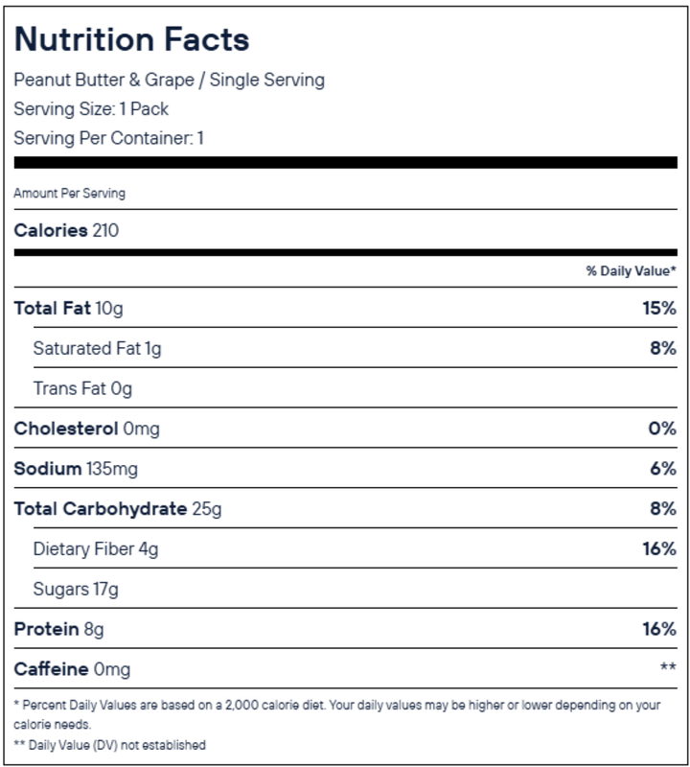Image resolution: width=690 pixels, height=767 pixels.
Task: Click the Cholesterol 0mg label
Action: point(86,429)
